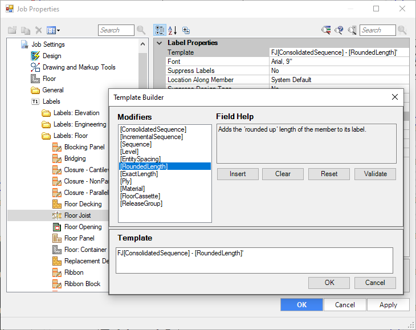Screen dimensions: 416x330
Task: Collapse the Label Properties section chevron
Action: coord(159,43)
